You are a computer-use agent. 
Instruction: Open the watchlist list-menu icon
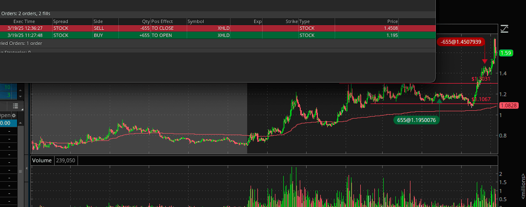(x=16, y=106)
